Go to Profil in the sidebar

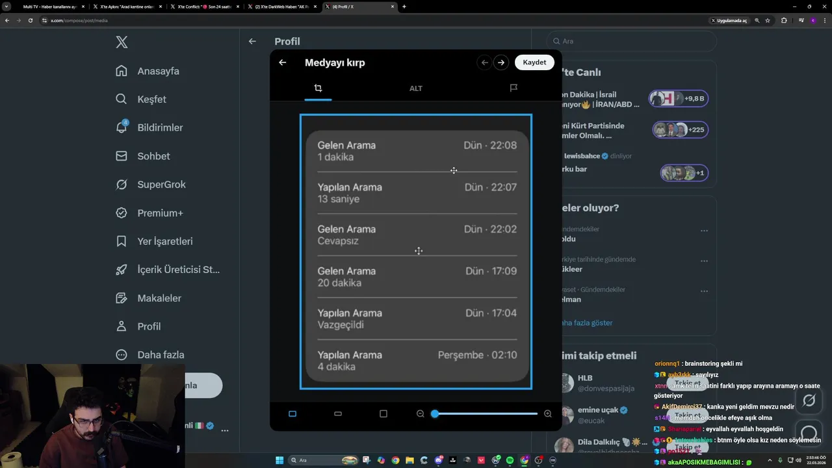coord(138,326)
